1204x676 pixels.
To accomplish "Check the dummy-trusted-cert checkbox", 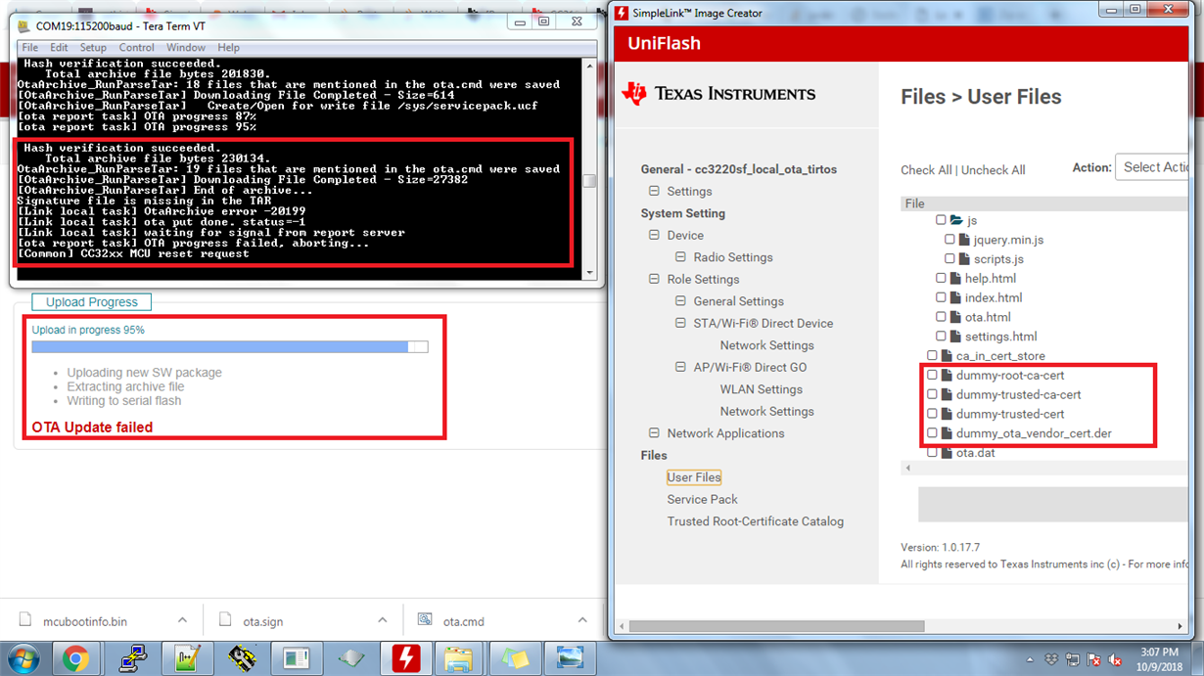I will [x=932, y=414].
